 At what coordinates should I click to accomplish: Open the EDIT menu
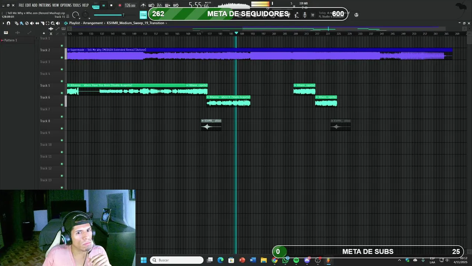point(28,6)
